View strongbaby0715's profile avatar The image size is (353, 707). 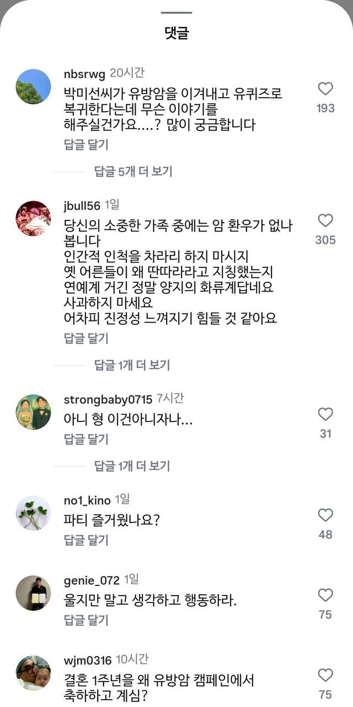[x=33, y=412]
